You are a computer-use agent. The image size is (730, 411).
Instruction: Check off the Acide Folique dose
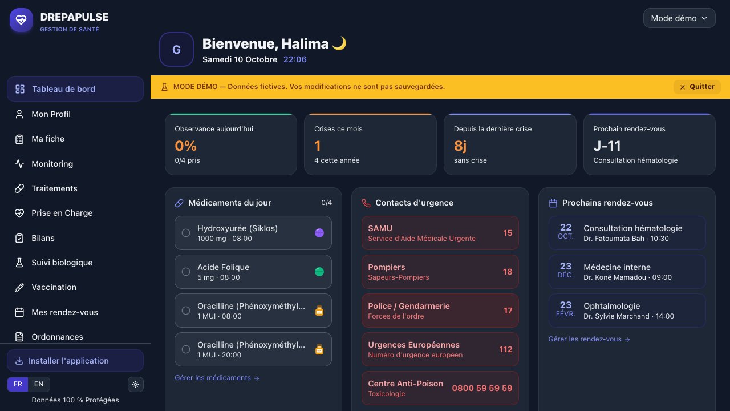185,272
